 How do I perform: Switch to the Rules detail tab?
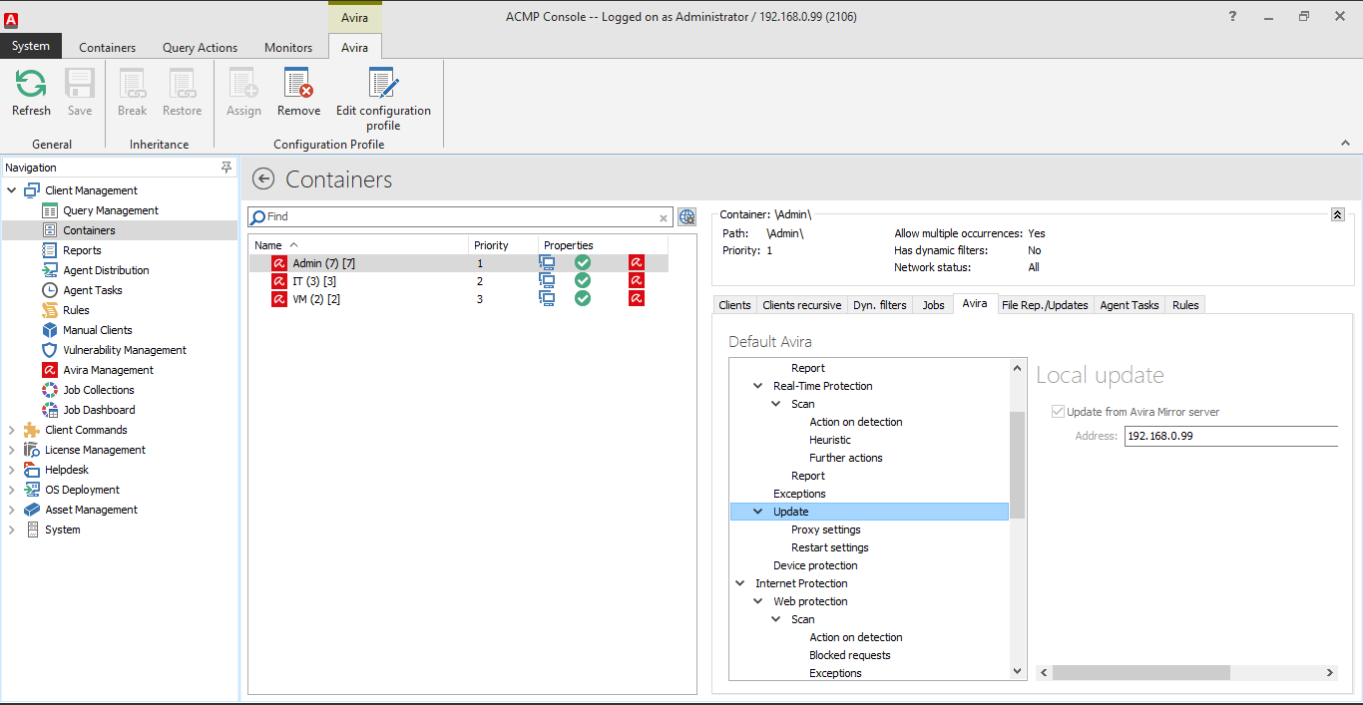click(1185, 305)
